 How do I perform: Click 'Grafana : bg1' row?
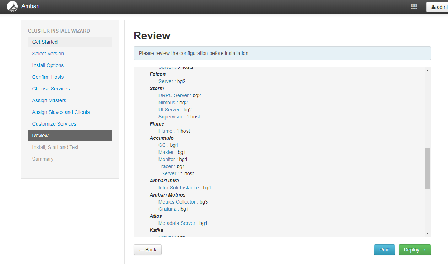pyautogui.click(x=174, y=209)
